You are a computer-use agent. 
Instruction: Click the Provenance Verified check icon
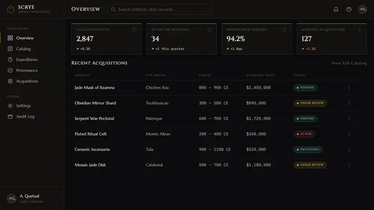pos(285,30)
